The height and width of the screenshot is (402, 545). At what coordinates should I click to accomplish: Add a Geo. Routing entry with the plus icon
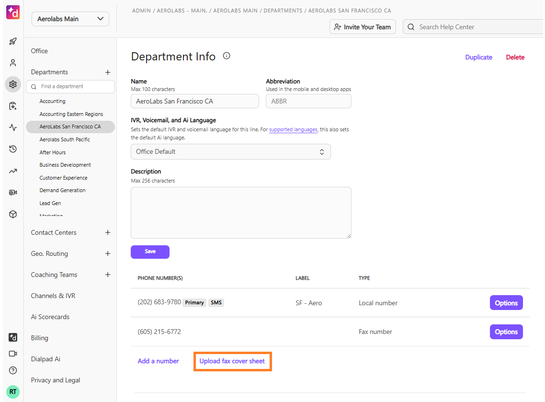coord(108,253)
